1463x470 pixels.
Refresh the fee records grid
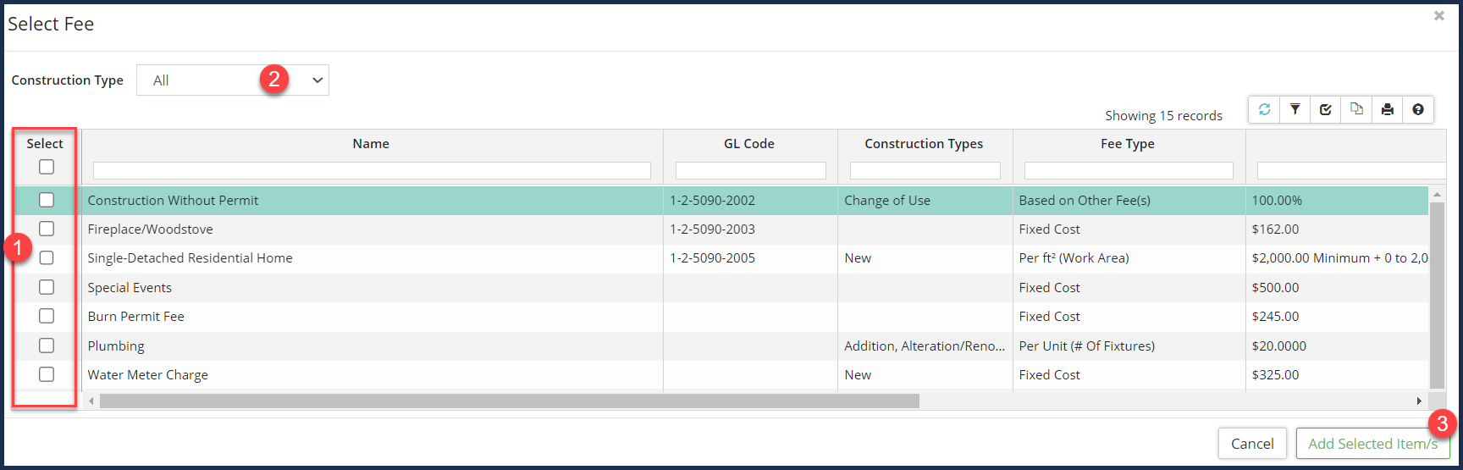pyautogui.click(x=1264, y=109)
